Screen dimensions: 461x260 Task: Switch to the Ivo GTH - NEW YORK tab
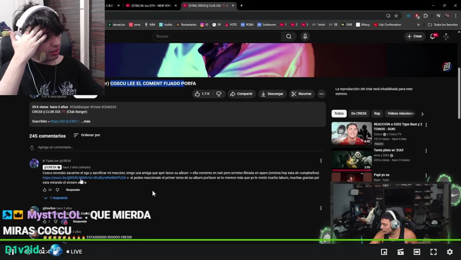151,5
